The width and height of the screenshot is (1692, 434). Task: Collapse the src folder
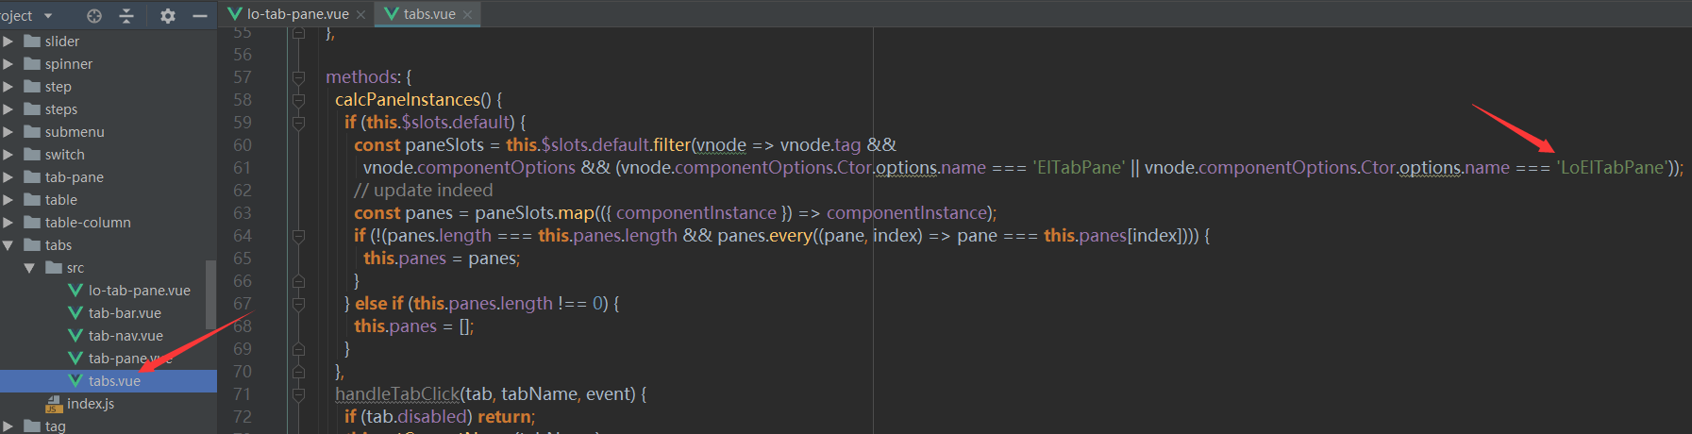29,268
